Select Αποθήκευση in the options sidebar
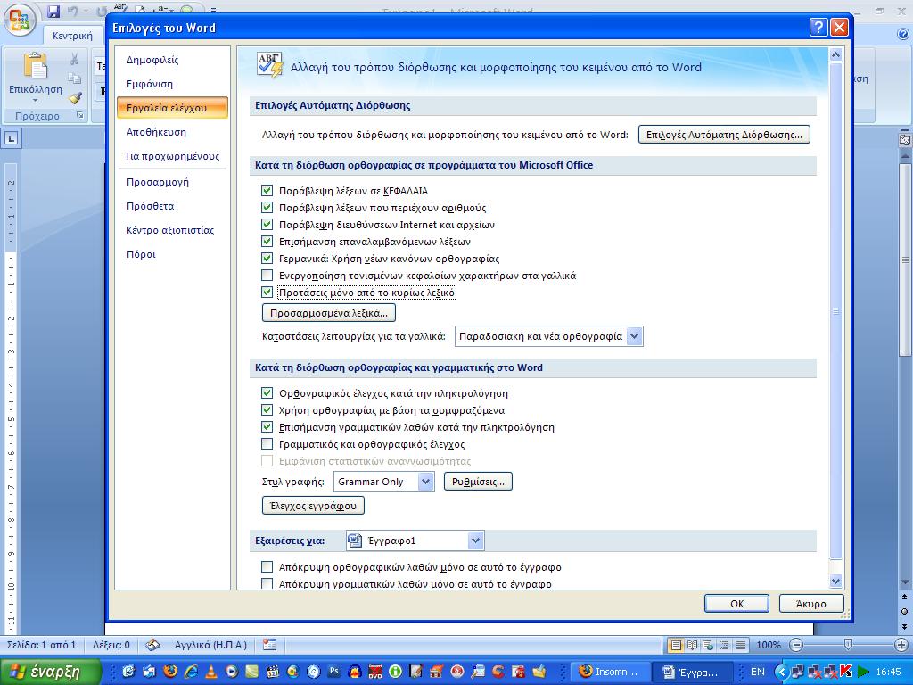This screenshot has width=913, height=685. (x=156, y=132)
